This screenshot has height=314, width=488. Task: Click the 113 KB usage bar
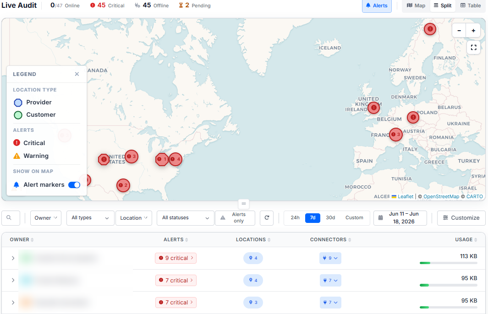pyautogui.click(x=449, y=263)
